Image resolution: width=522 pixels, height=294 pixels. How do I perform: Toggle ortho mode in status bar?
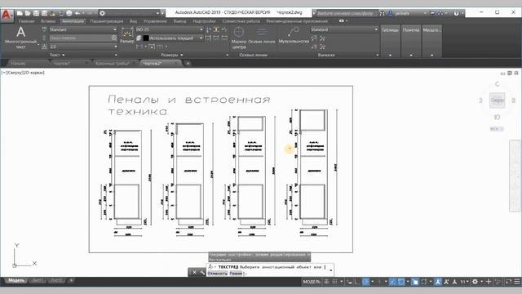pyautogui.click(x=357, y=282)
